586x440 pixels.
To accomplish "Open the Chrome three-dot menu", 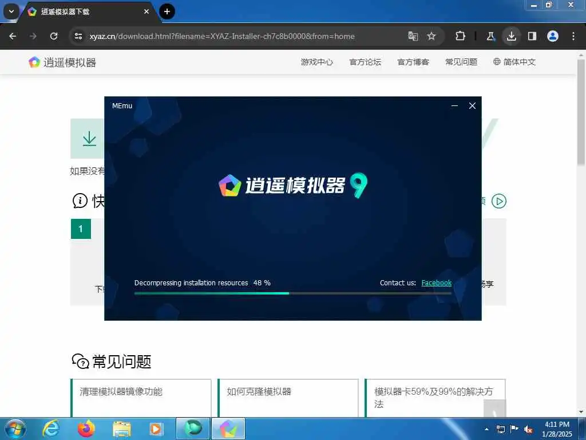I will [x=573, y=36].
